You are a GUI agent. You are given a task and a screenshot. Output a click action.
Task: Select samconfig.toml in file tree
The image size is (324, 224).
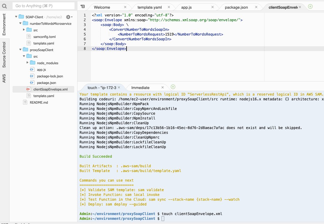(x=44, y=37)
